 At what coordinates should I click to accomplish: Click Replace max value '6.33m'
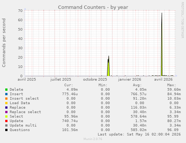[x=175, y=108]
